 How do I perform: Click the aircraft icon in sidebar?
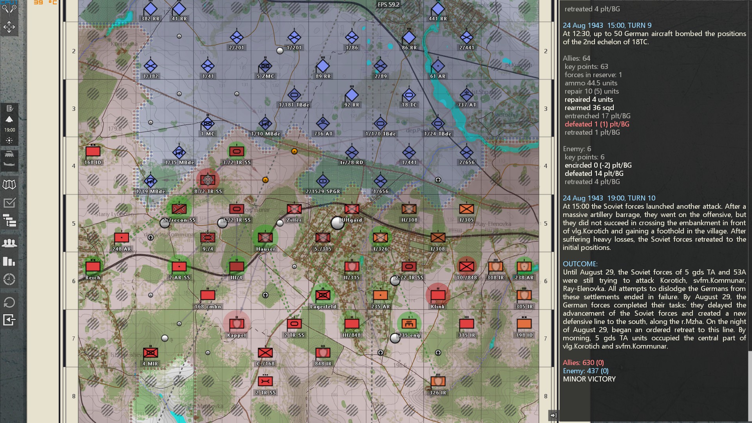point(9,164)
